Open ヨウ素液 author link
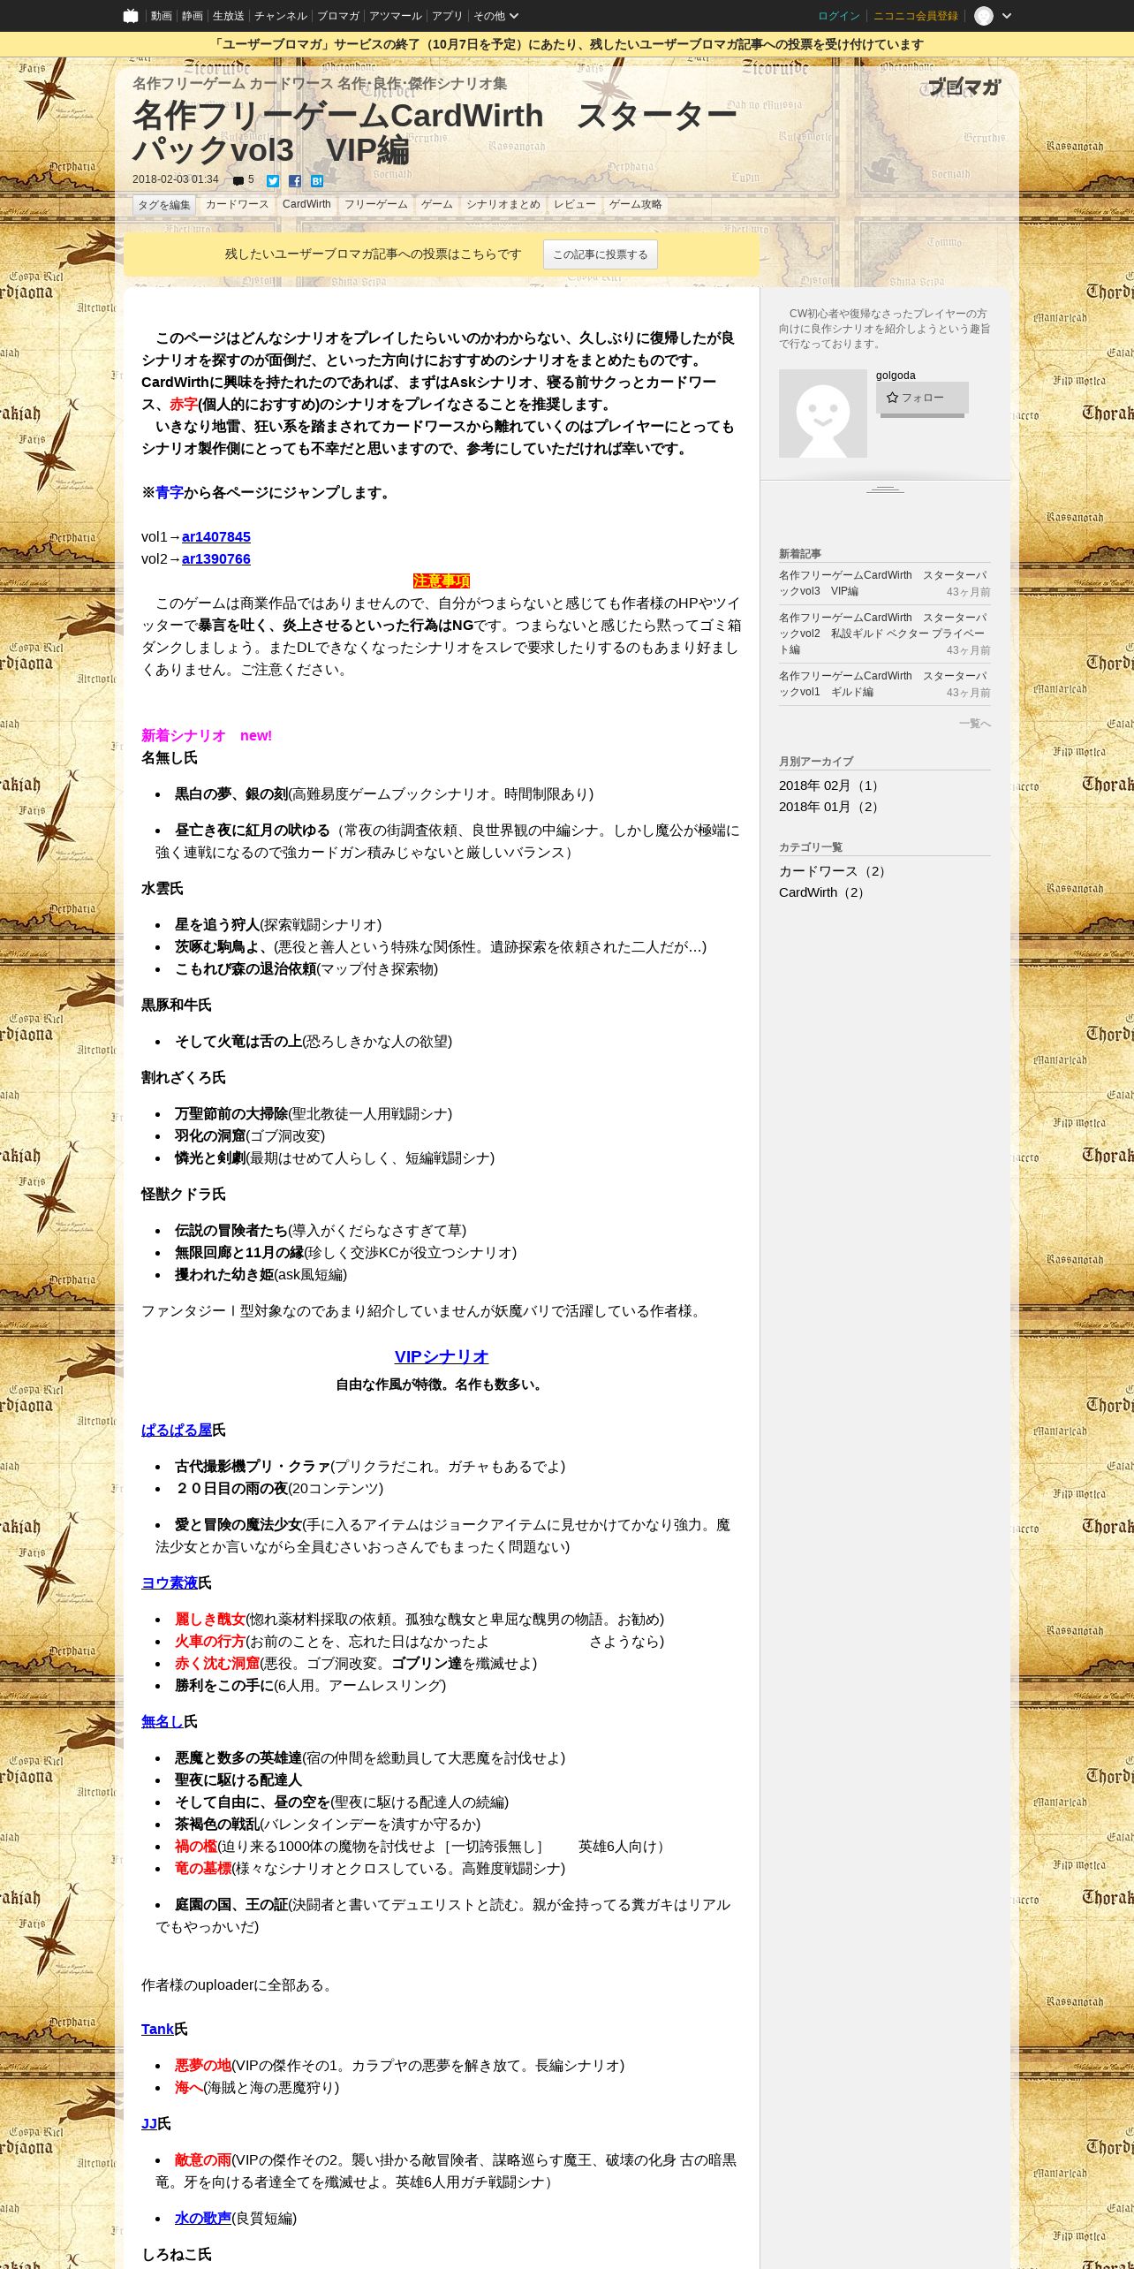1134x2269 pixels. [170, 1582]
